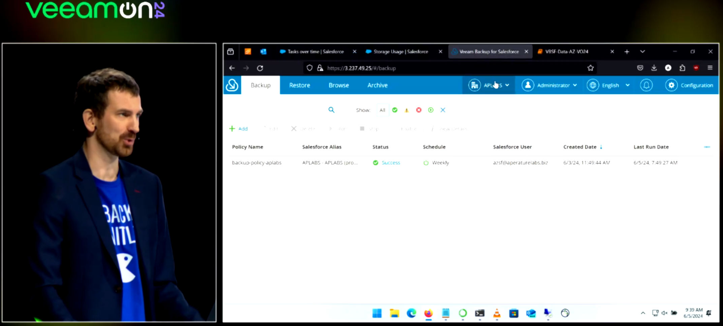Click Add to create a policy
Image resolution: width=723 pixels, height=326 pixels.
coord(239,129)
